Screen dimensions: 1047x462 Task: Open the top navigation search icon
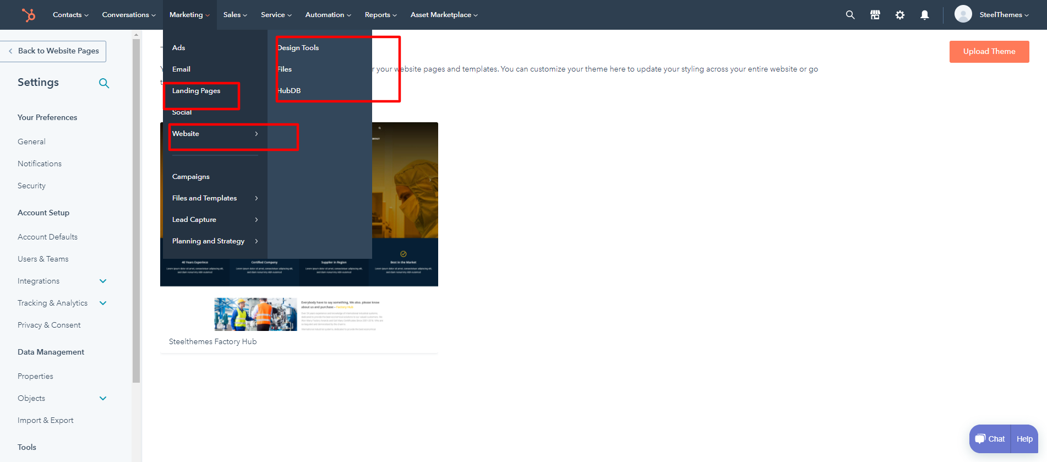pos(850,15)
